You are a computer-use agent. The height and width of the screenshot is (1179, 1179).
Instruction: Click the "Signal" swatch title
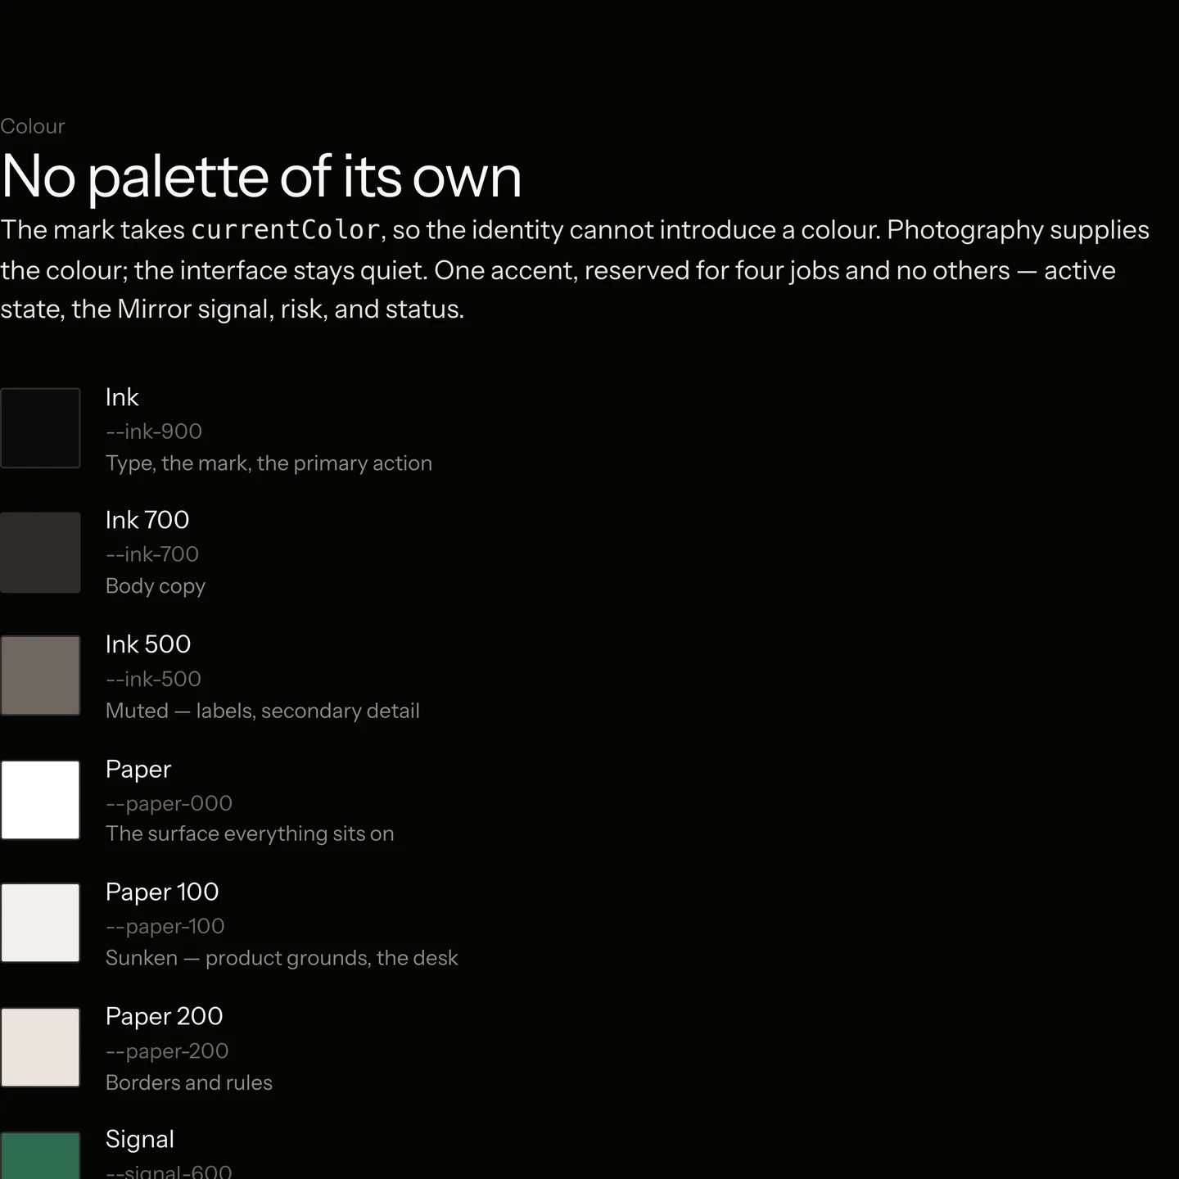point(140,1139)
